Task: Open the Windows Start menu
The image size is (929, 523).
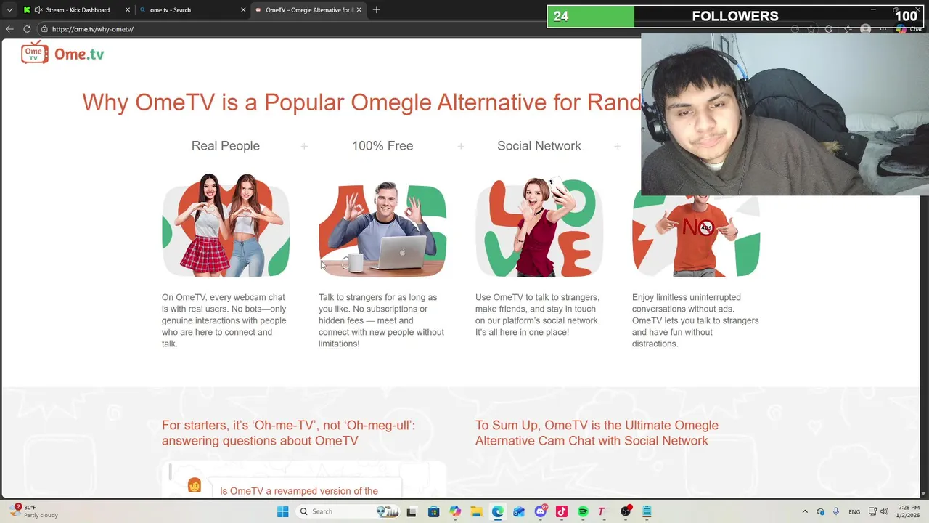Action: click(x=282, y=511)
